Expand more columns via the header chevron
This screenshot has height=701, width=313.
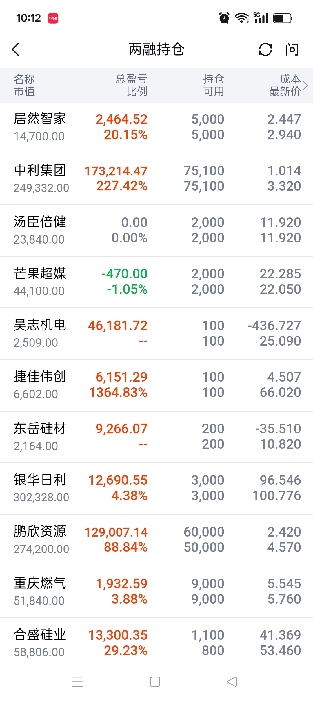305,85
